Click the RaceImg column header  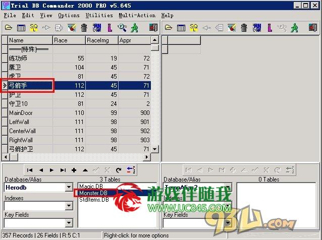[x=102, y=40]
